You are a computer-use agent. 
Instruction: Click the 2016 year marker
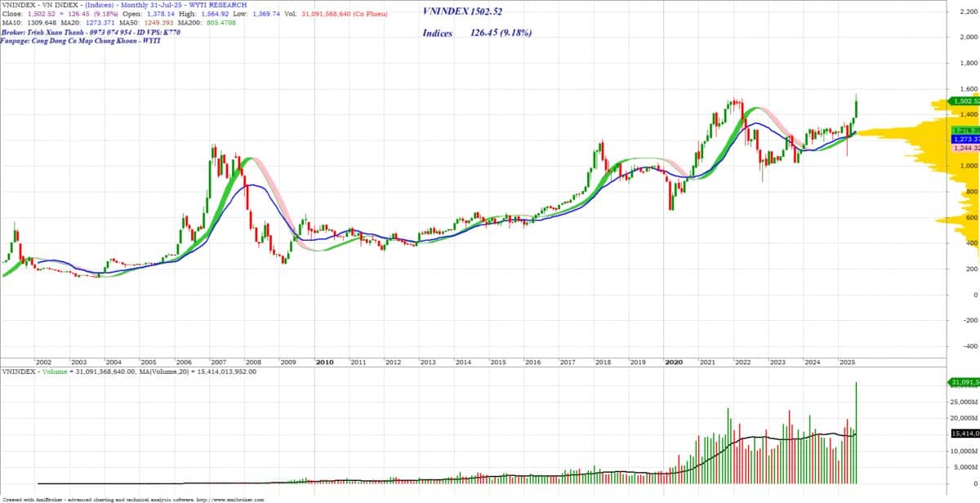(x=532, y=362)
